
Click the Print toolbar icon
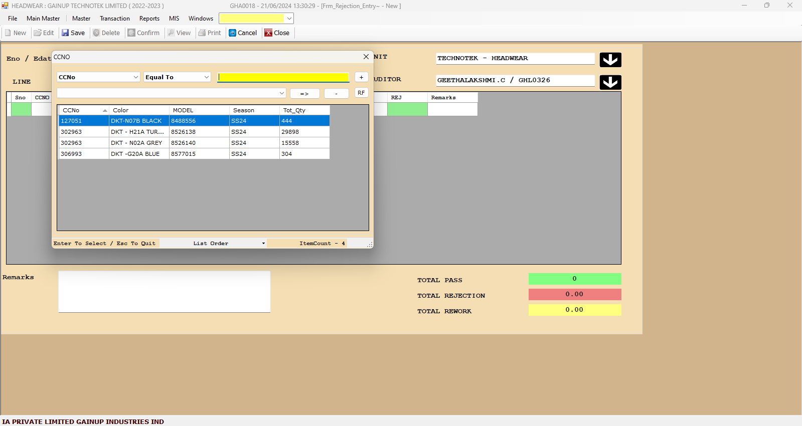(202, 33)
